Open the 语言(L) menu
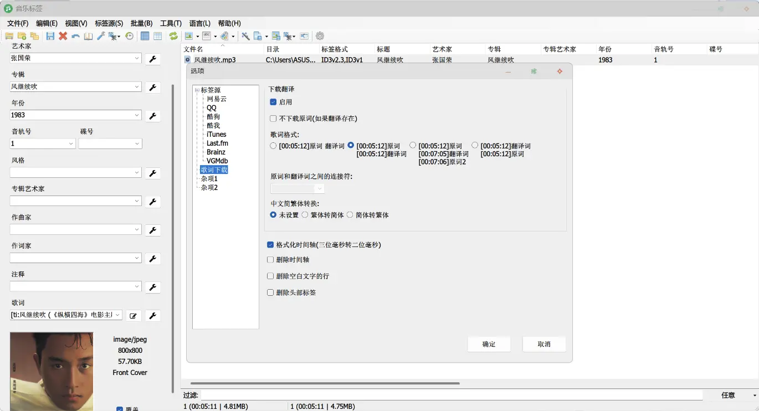 200,23
